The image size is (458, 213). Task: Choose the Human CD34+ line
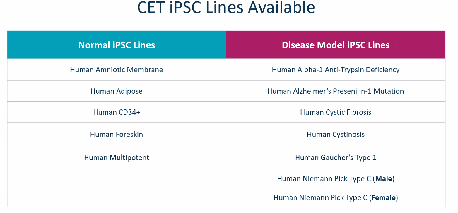117,112
